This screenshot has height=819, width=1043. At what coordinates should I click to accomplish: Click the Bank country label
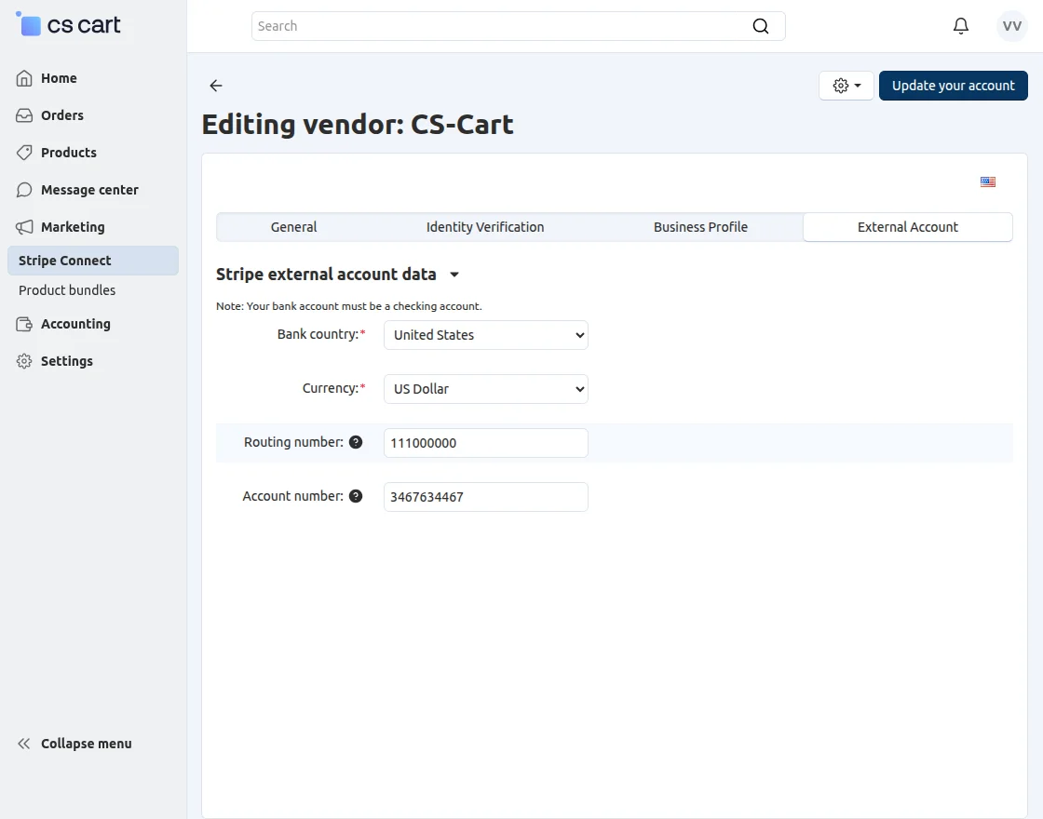321,334
